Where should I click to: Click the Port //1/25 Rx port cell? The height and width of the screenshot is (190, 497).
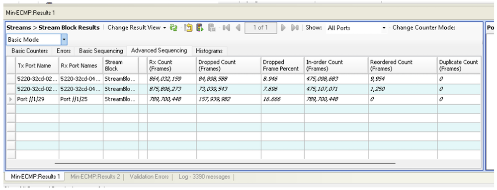tap(81, 99)
